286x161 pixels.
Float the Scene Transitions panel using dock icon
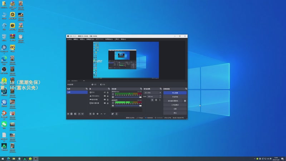point(161,89)
